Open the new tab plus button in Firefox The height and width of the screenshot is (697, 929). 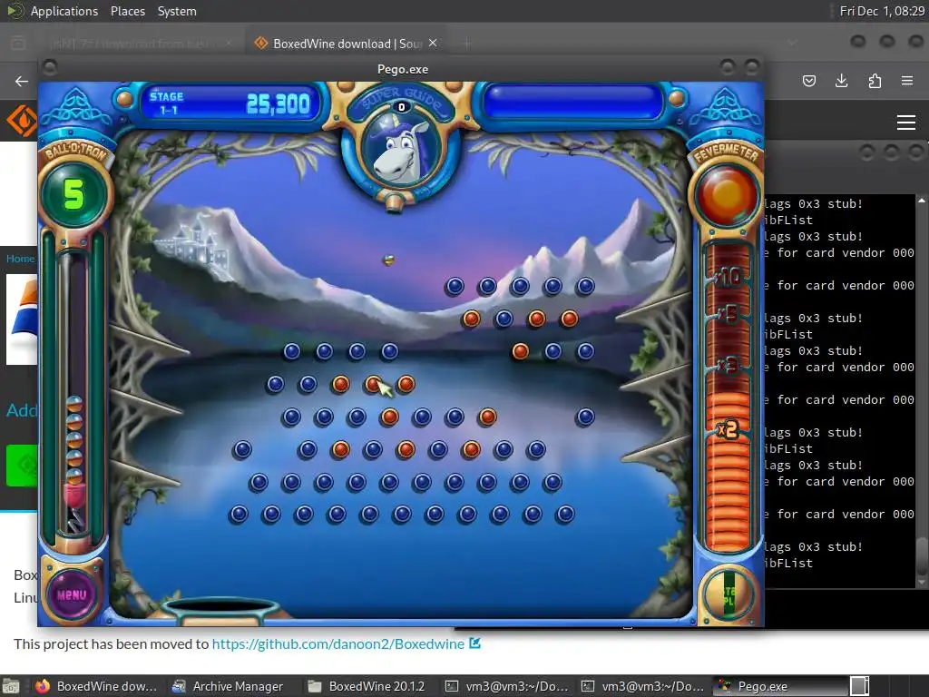467,44
